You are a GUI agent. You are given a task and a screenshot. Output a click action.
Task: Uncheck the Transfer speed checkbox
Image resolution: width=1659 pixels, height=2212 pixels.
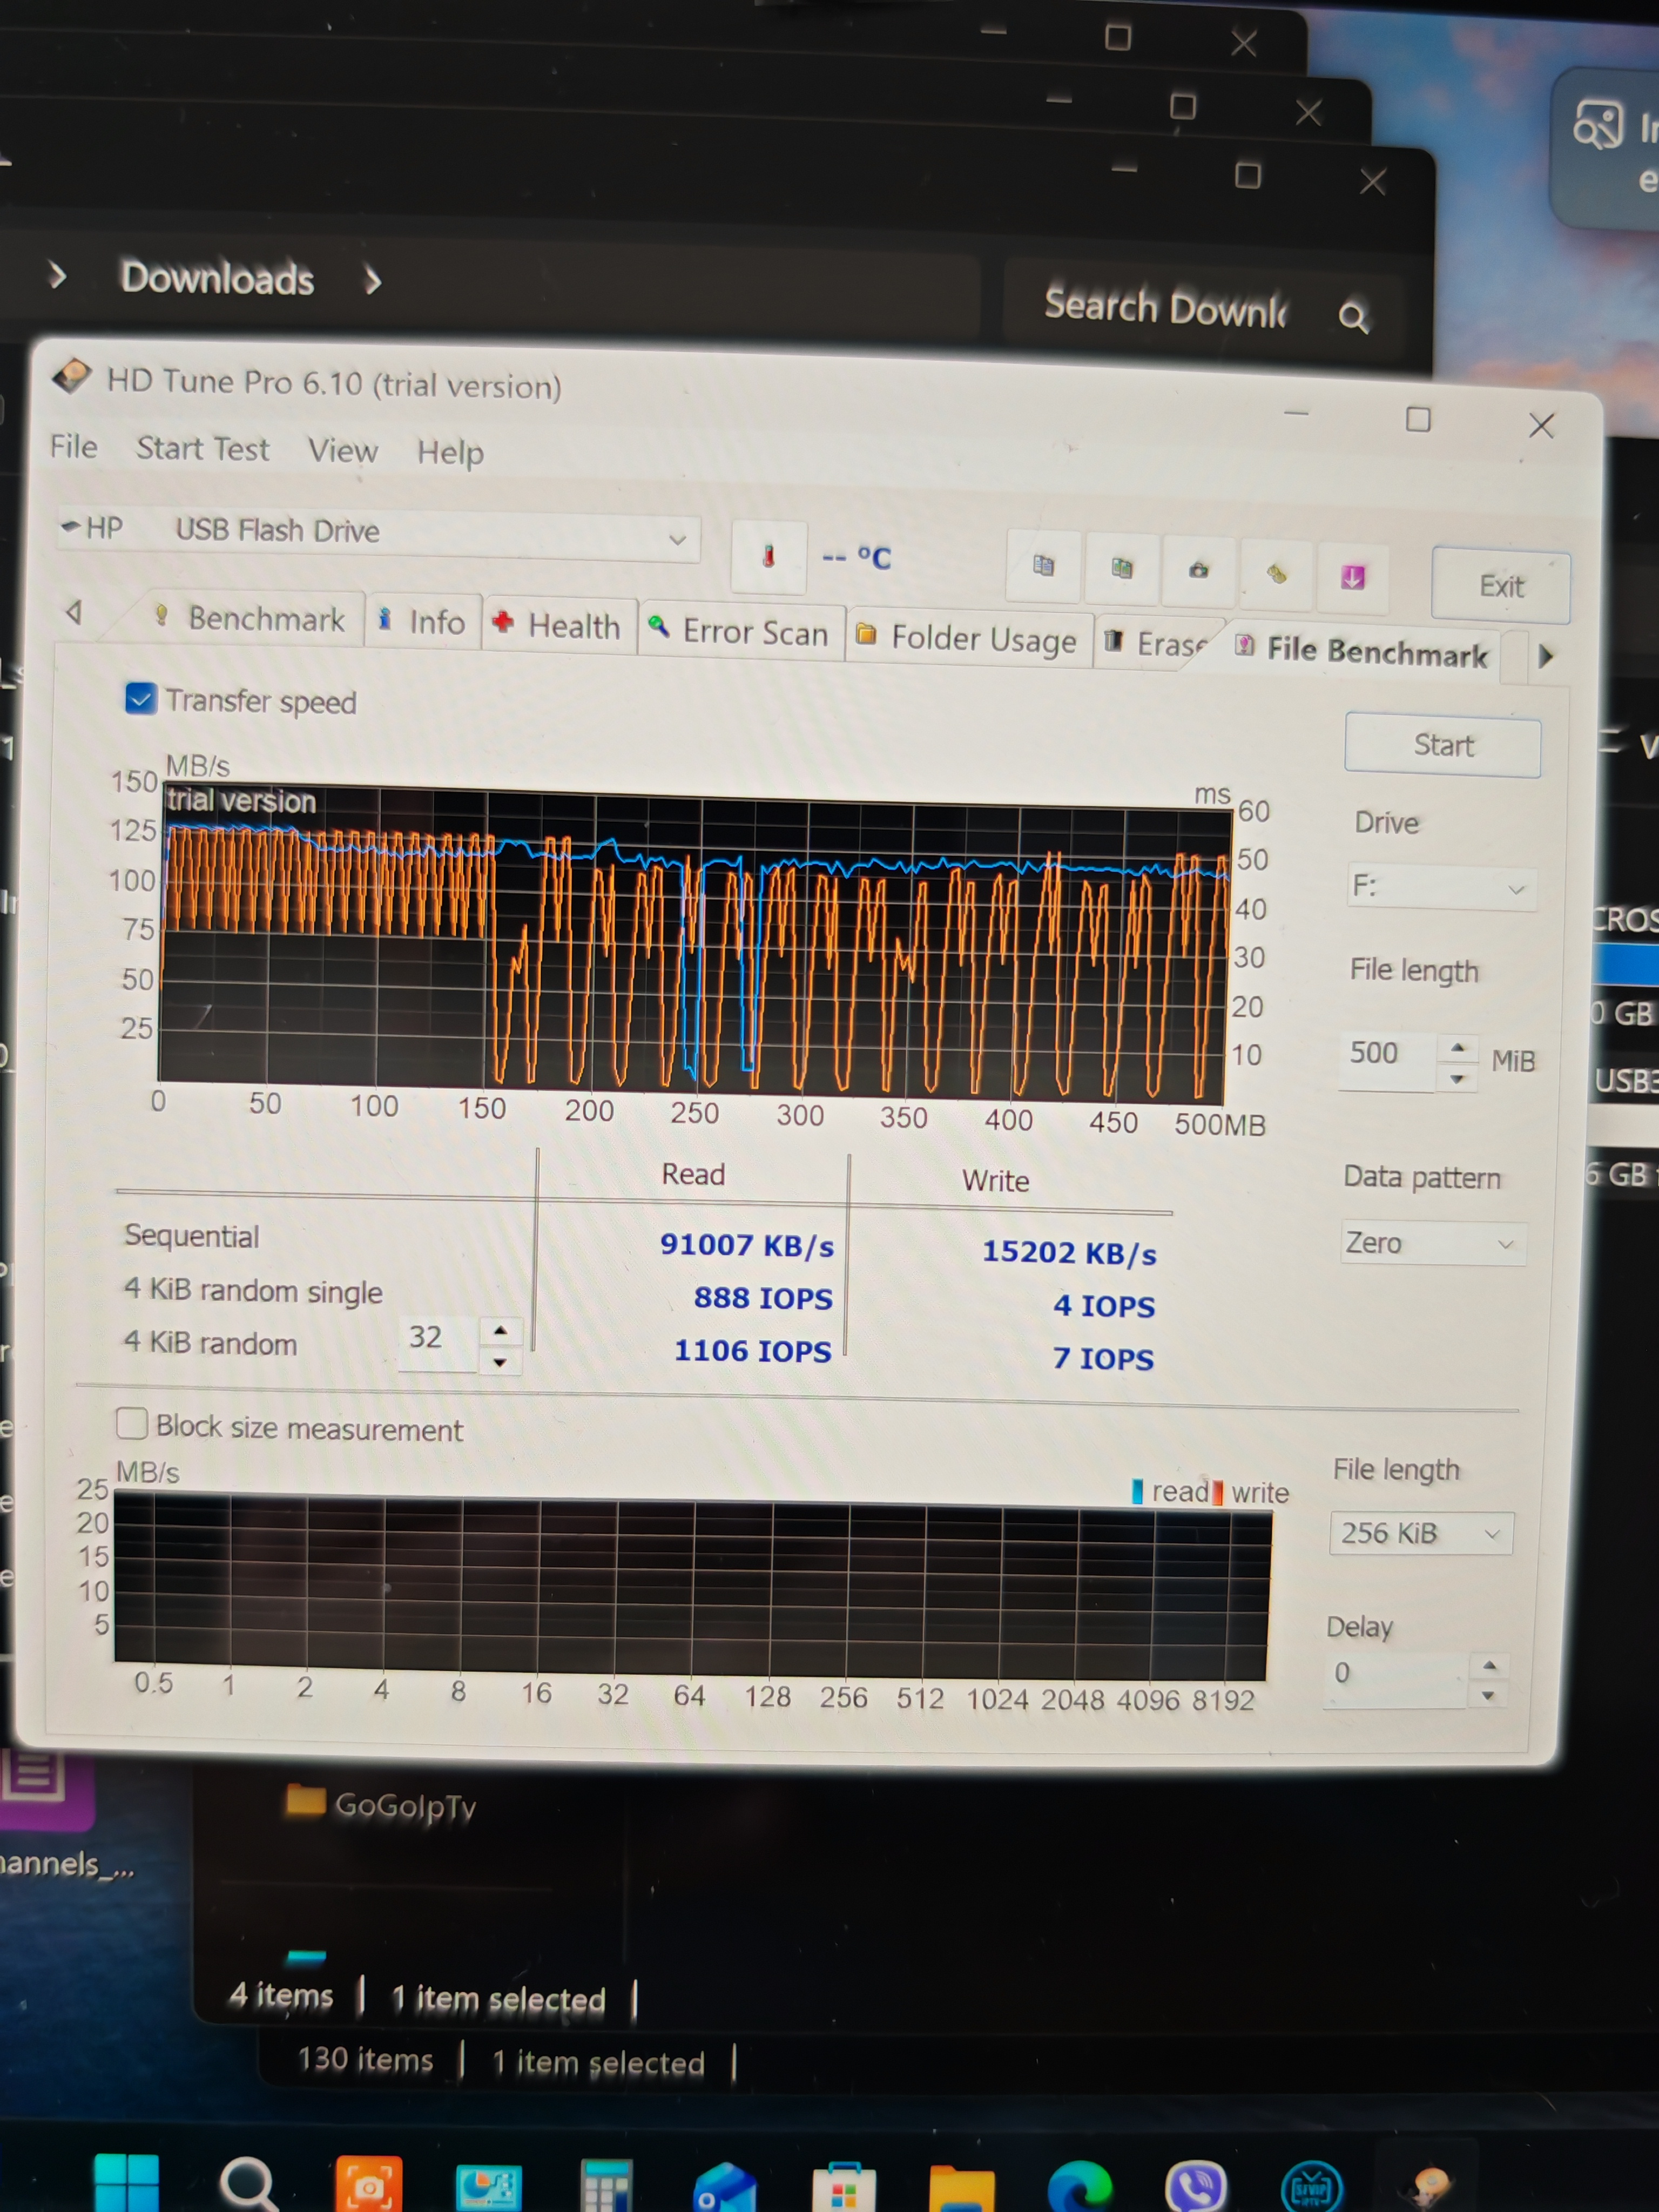click(x=140, y=698)
